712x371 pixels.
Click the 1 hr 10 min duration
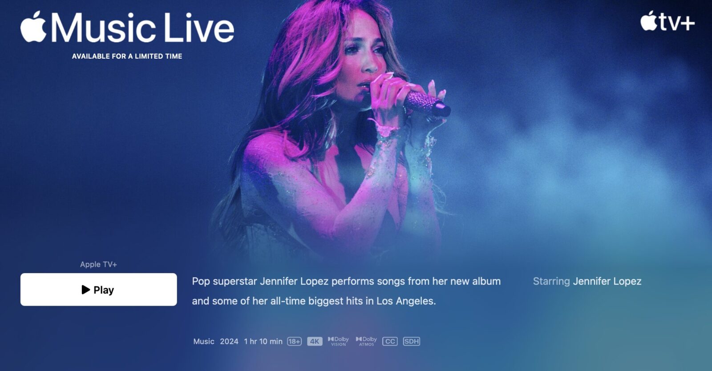click(263, 341)
